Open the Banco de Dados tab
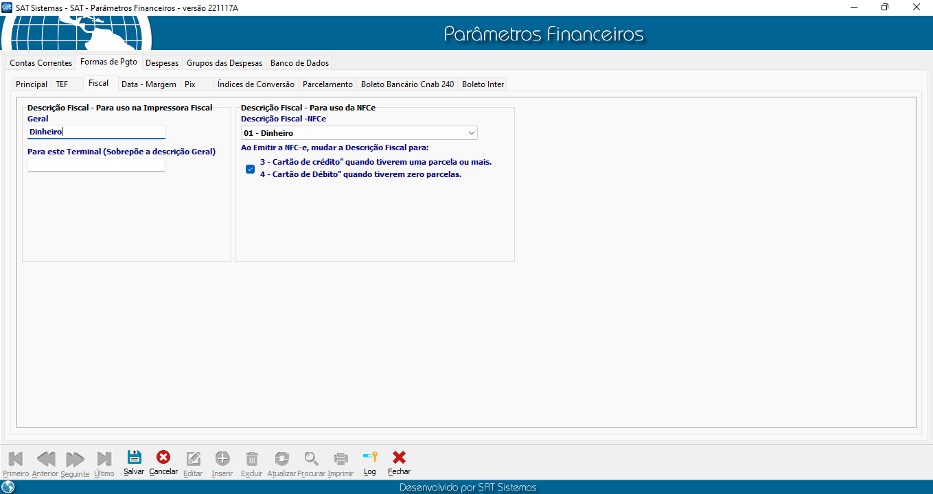Screen dimensions: 933x494 point(299,63)
